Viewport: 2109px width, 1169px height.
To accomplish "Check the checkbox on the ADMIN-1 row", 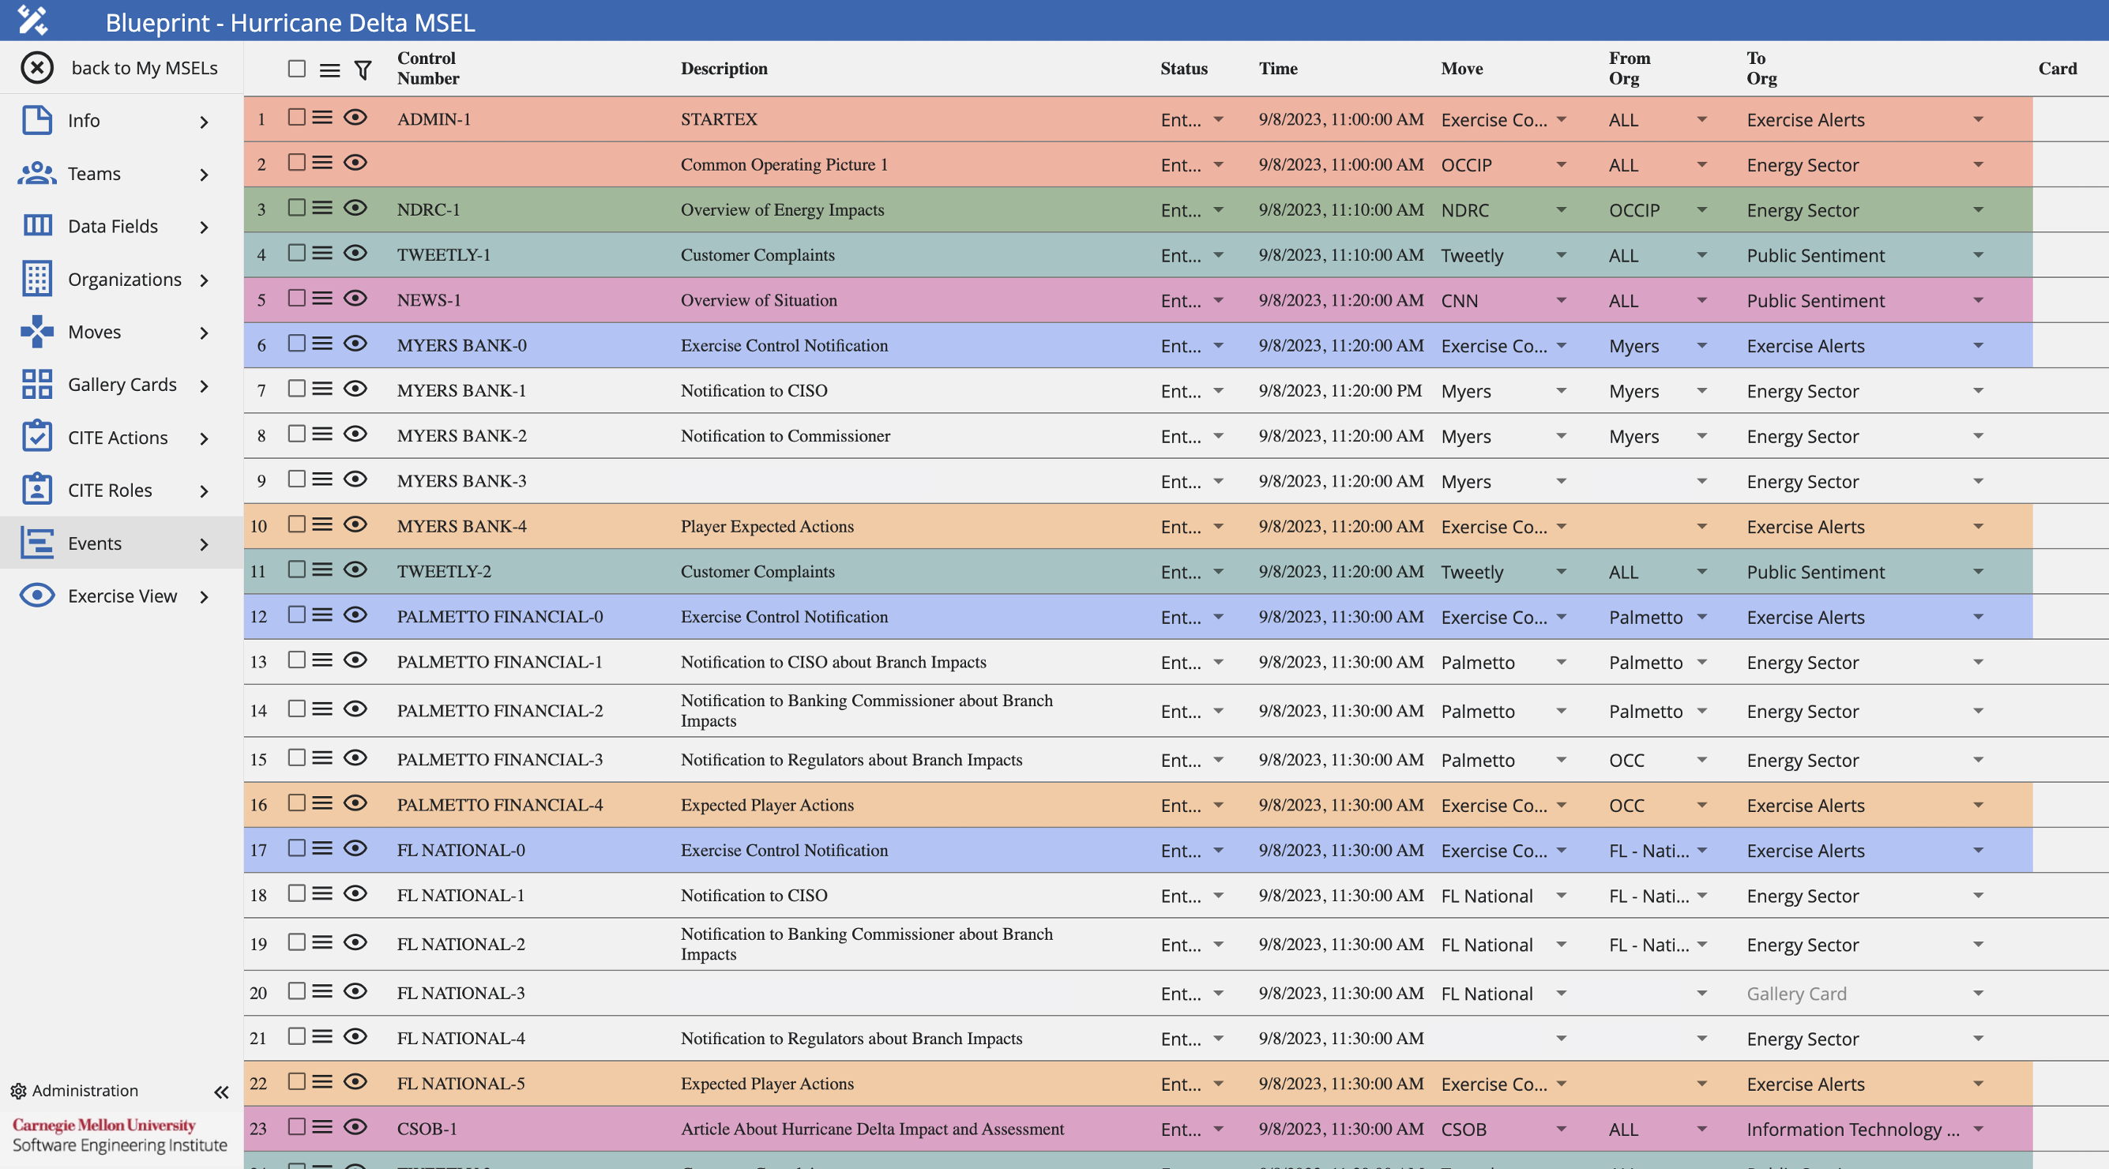I will [x=296, y=117].
